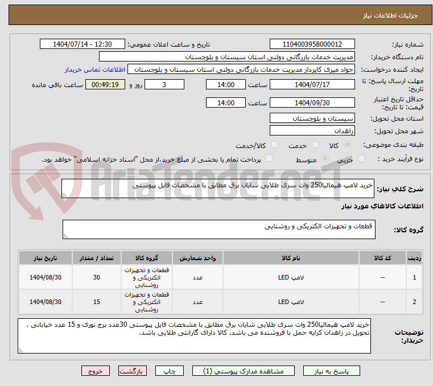Click the price validity time 14:00
433x386 pixels.
tap(226, 103)
